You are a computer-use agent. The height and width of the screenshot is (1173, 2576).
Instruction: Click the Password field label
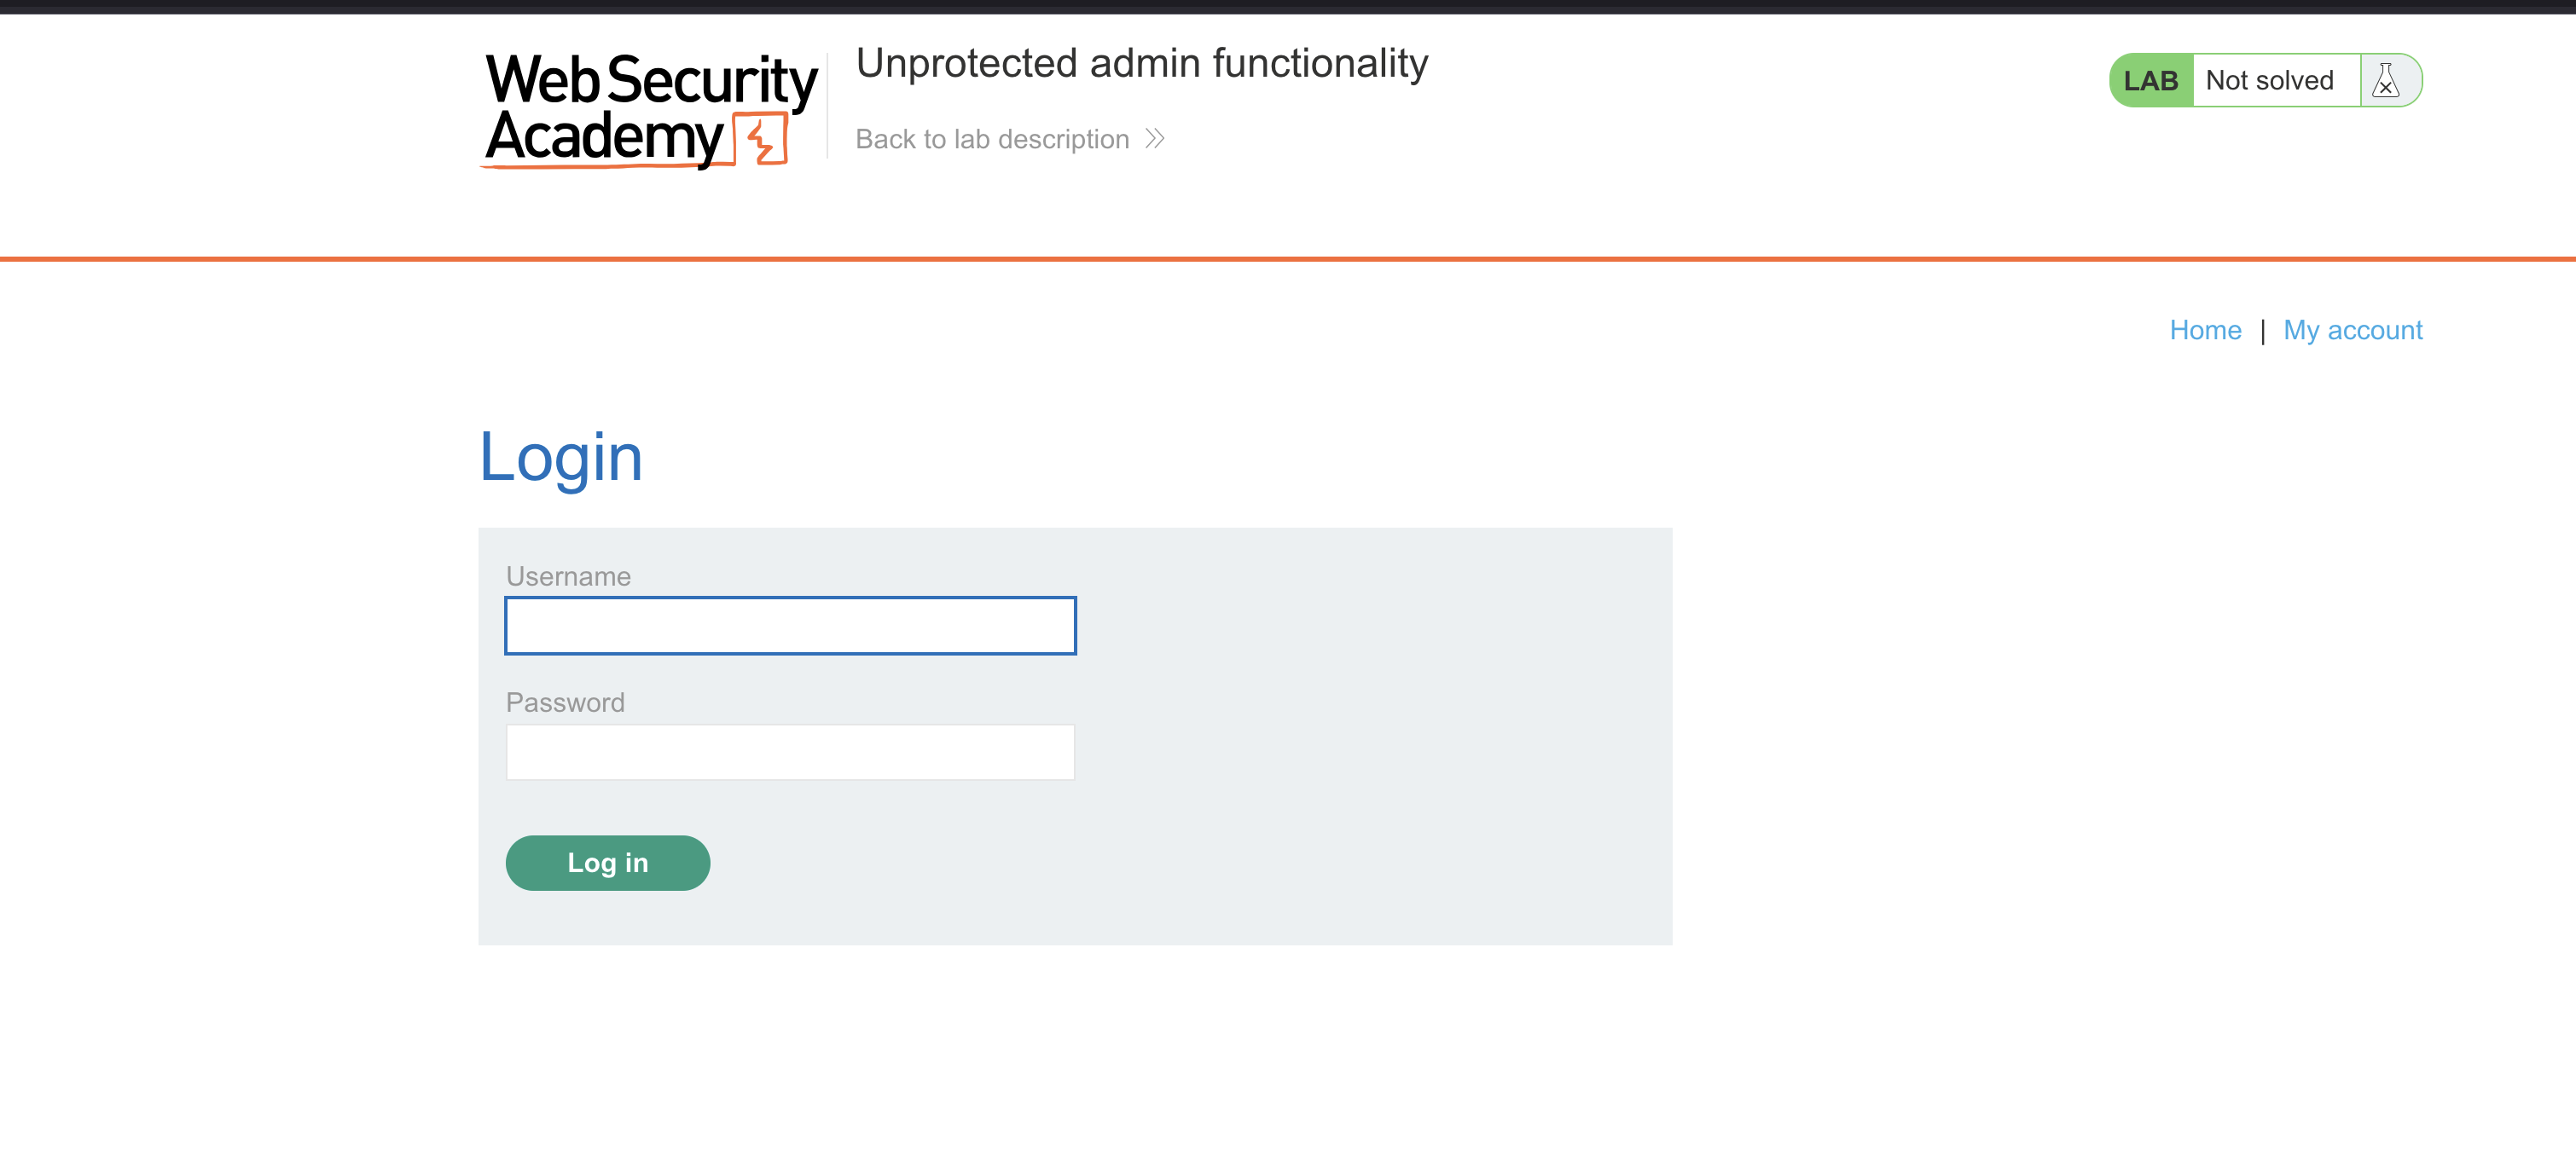[x=565, y=702]
